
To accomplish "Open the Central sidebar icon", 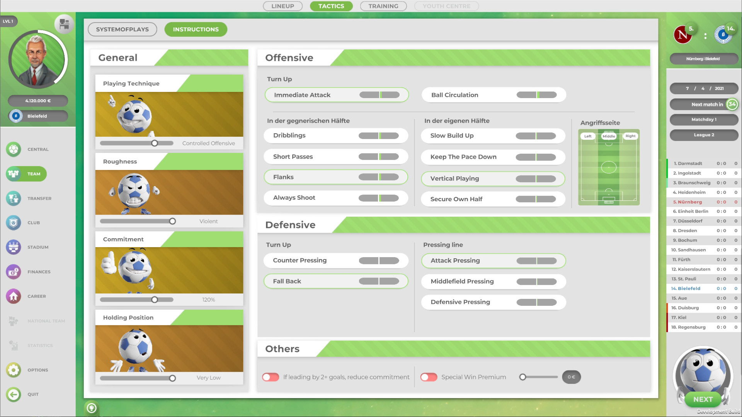I will (14, 149).
